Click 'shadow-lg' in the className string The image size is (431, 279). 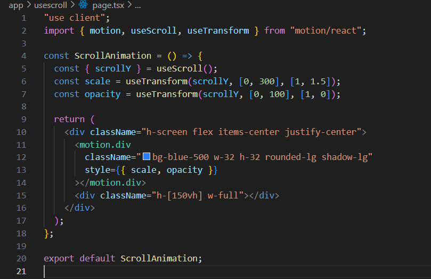coord(345,157)
